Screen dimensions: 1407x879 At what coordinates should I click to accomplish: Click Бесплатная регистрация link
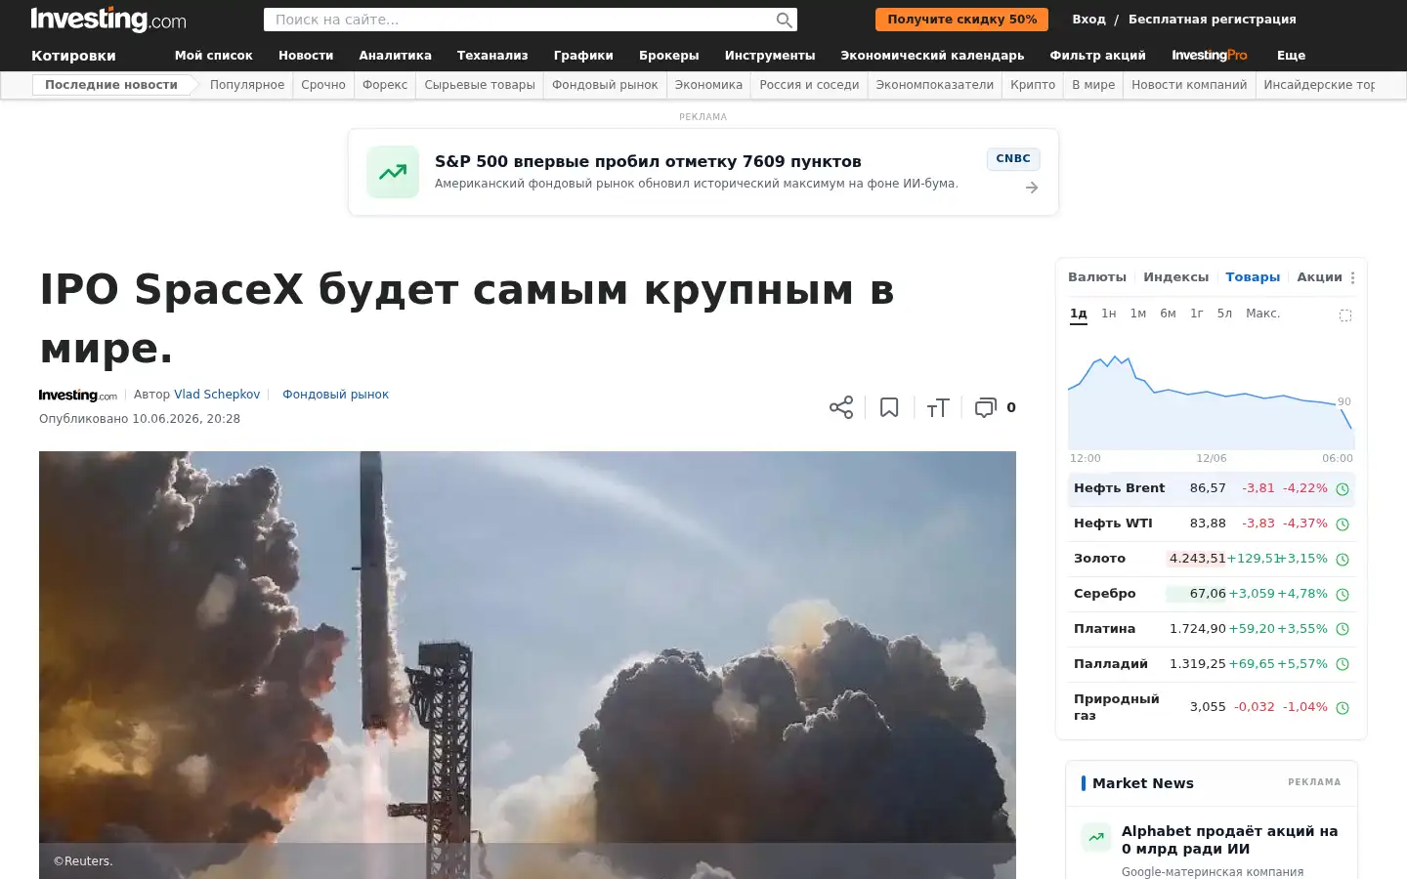click(x=1213, y=20)
